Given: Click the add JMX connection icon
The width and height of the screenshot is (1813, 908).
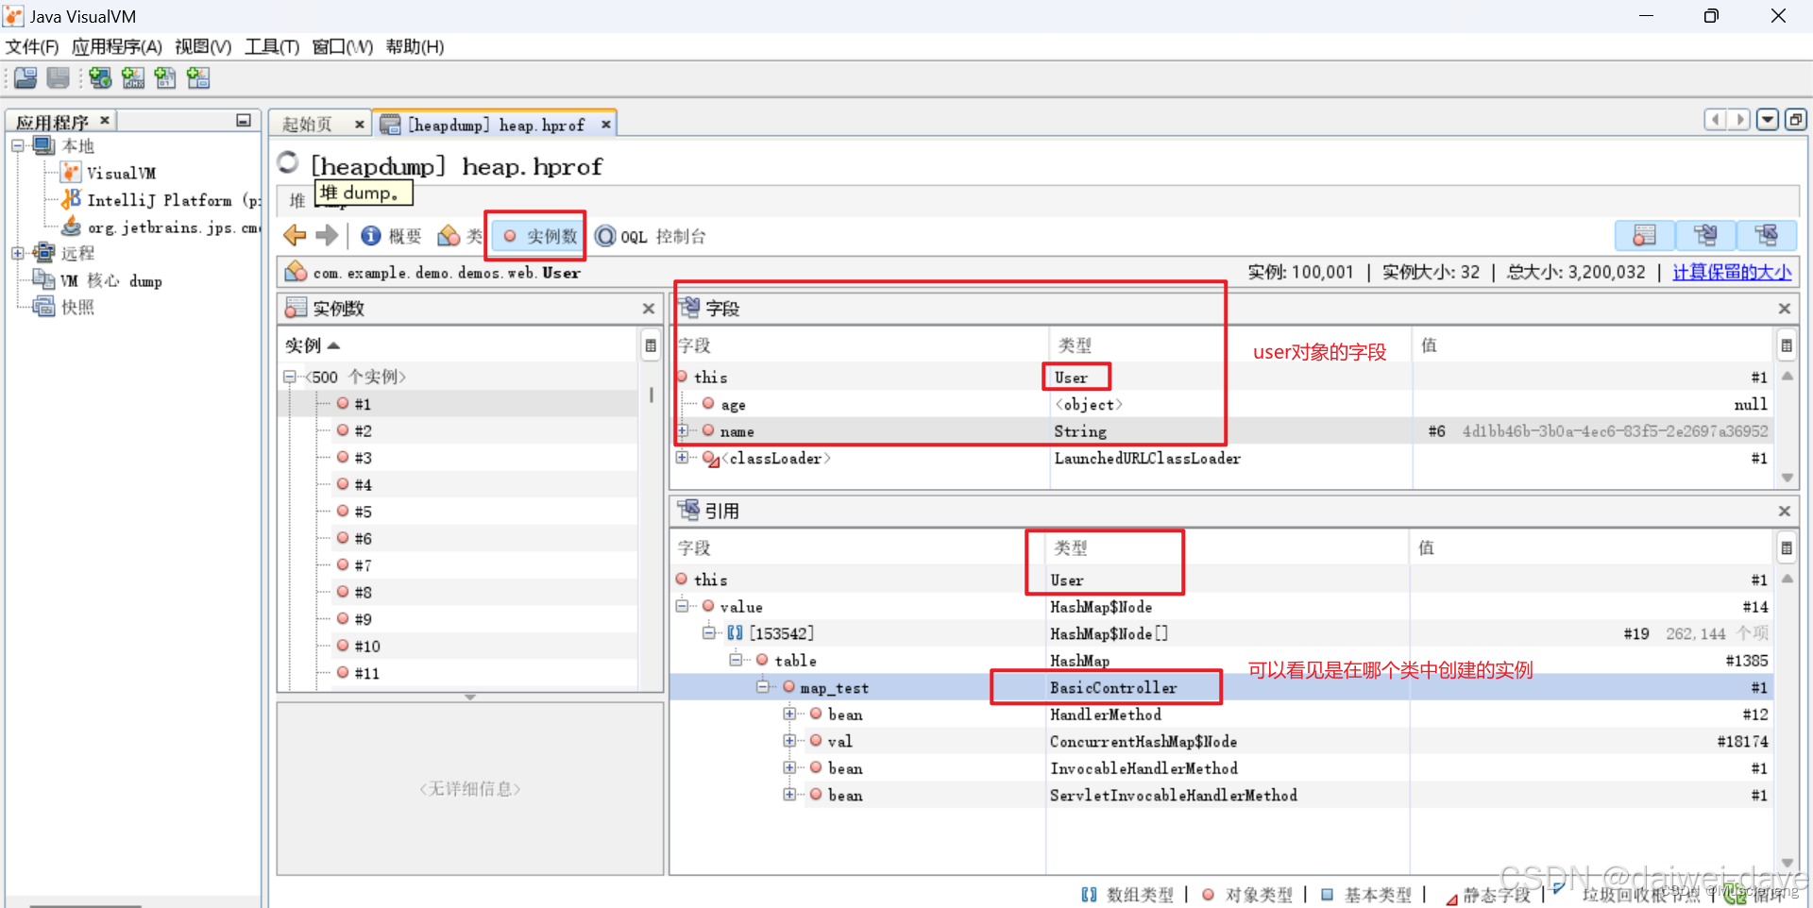Looking at the screenshot, I should pos(133,78).
